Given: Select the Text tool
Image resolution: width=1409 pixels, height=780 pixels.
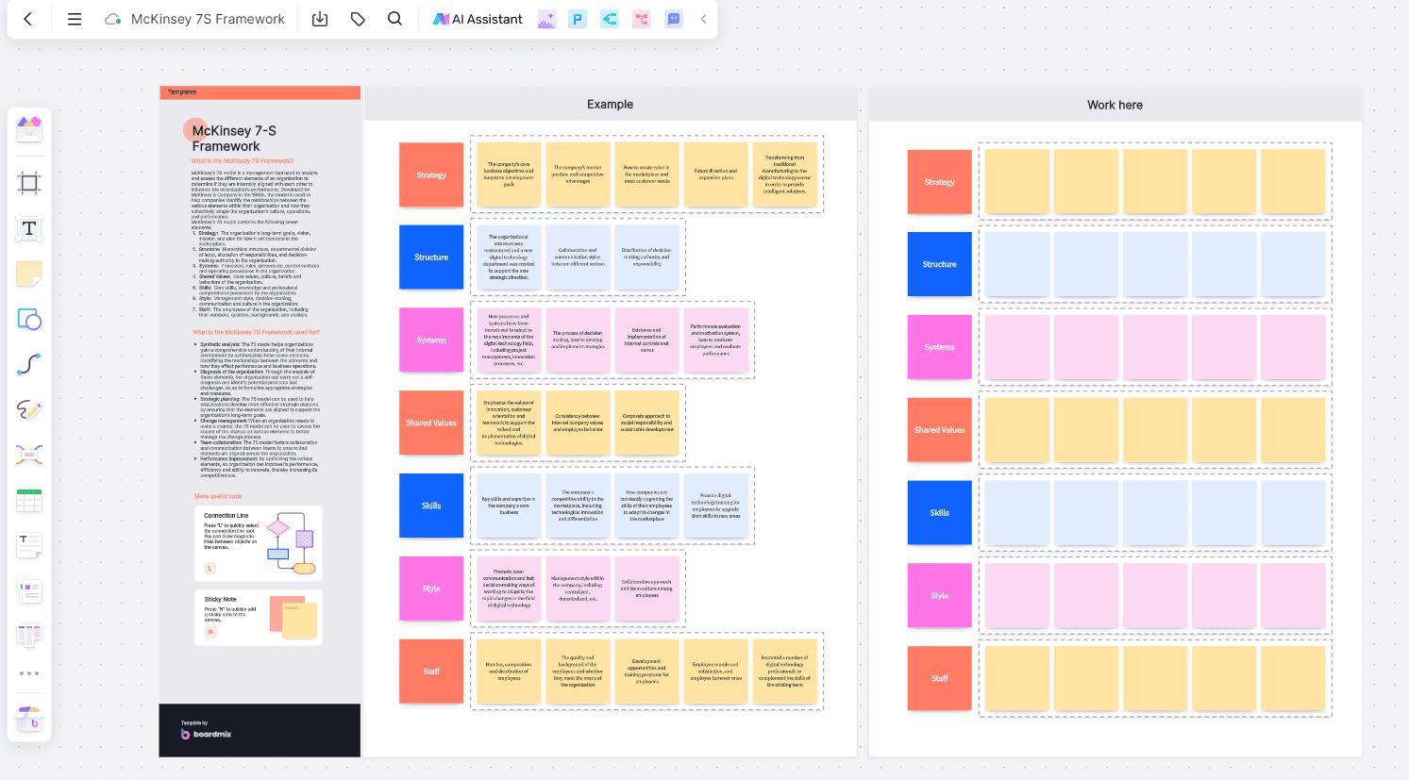Looking at the screenshot, I should click(29, 228).
